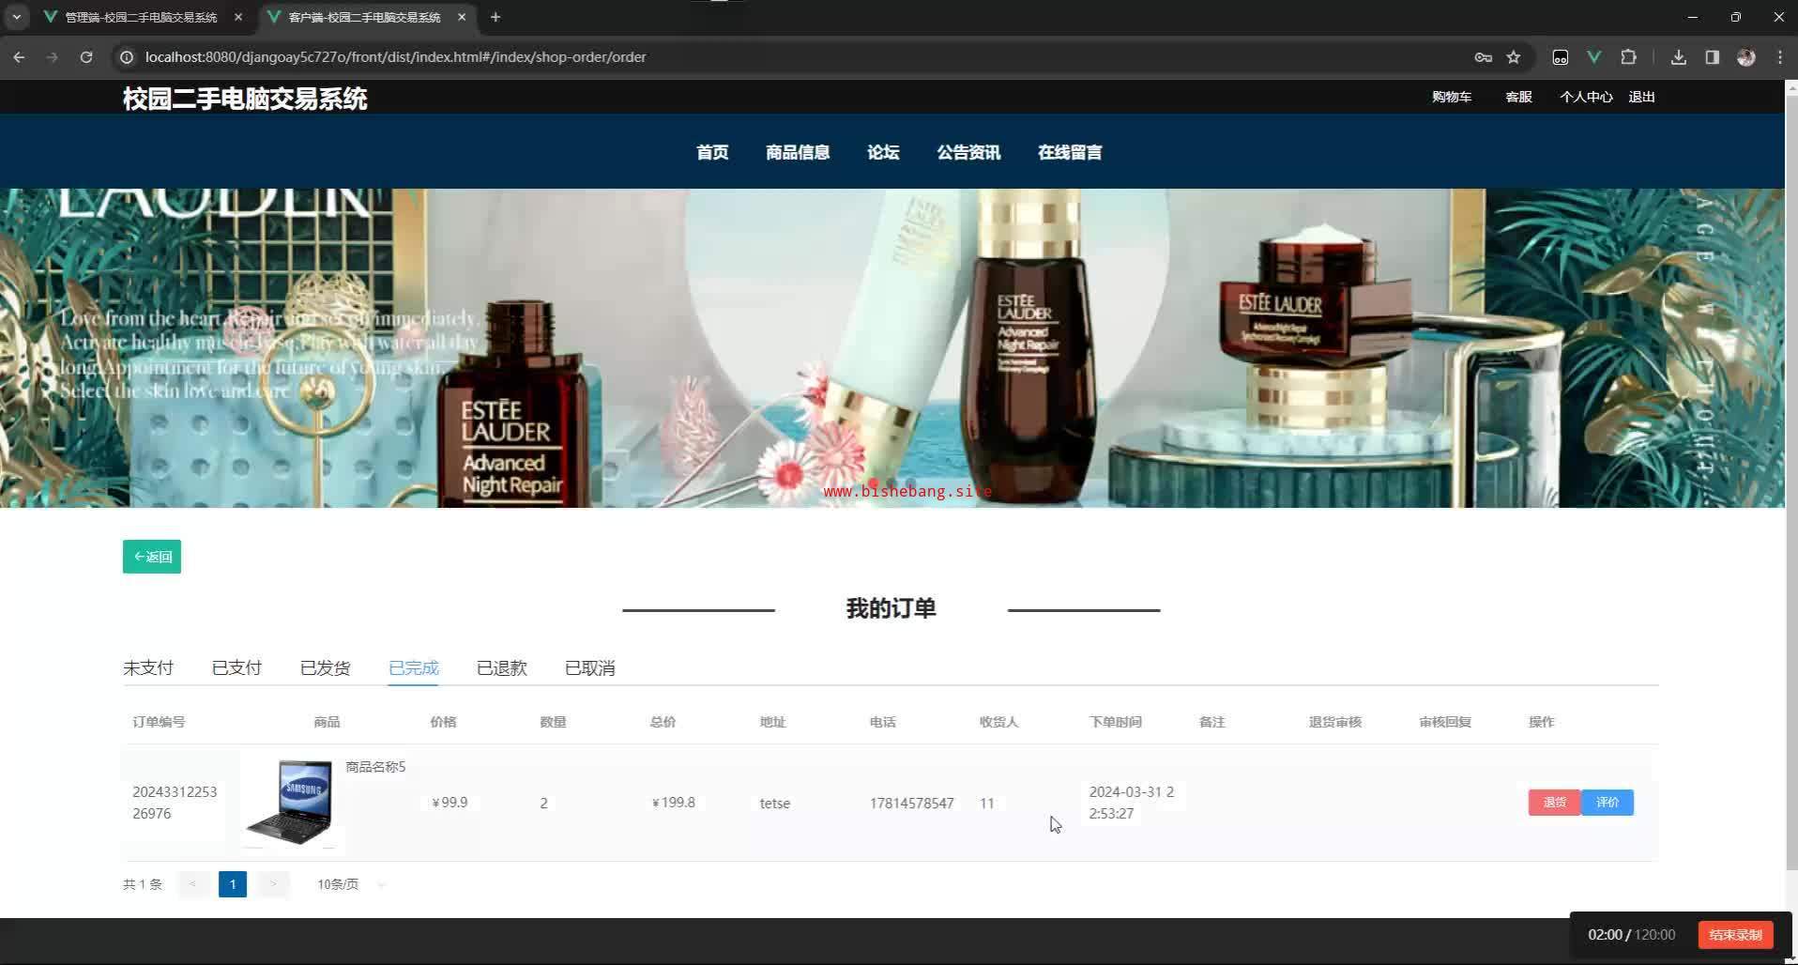Switch to the 已支付 orders tab
Screen dimensions: 1798x965
pyautogui.click(x=236, y=668)
